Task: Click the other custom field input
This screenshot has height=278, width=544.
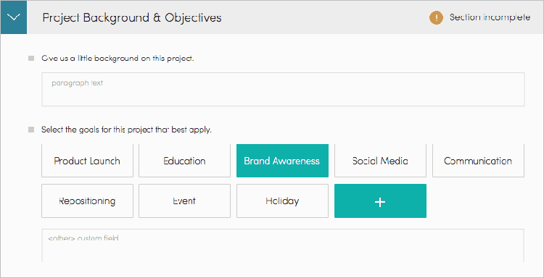Action: [283, 245]
